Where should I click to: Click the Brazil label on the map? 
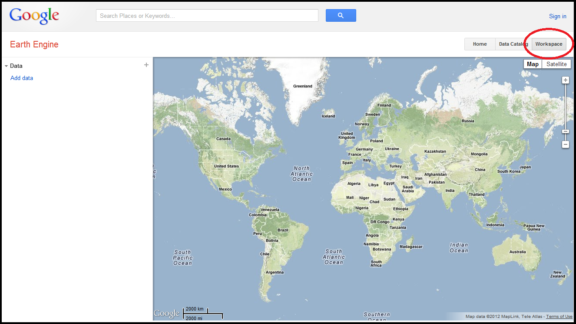click(x=283, y=230)
